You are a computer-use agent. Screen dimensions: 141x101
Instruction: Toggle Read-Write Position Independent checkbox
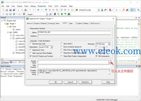(x=62, y=56)
